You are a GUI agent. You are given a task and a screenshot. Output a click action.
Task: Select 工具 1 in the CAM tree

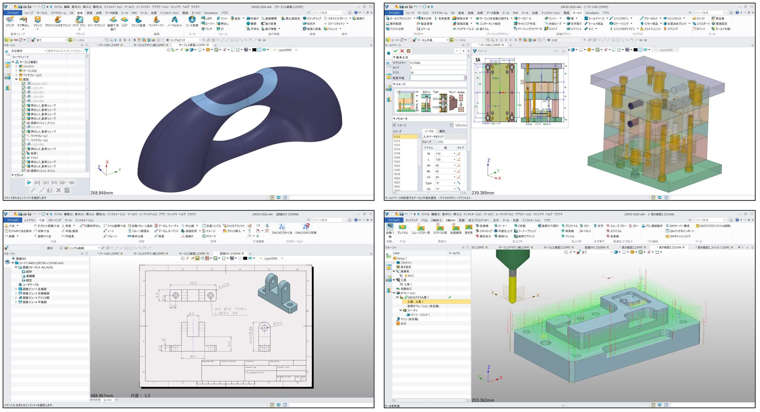pos(408,284)
